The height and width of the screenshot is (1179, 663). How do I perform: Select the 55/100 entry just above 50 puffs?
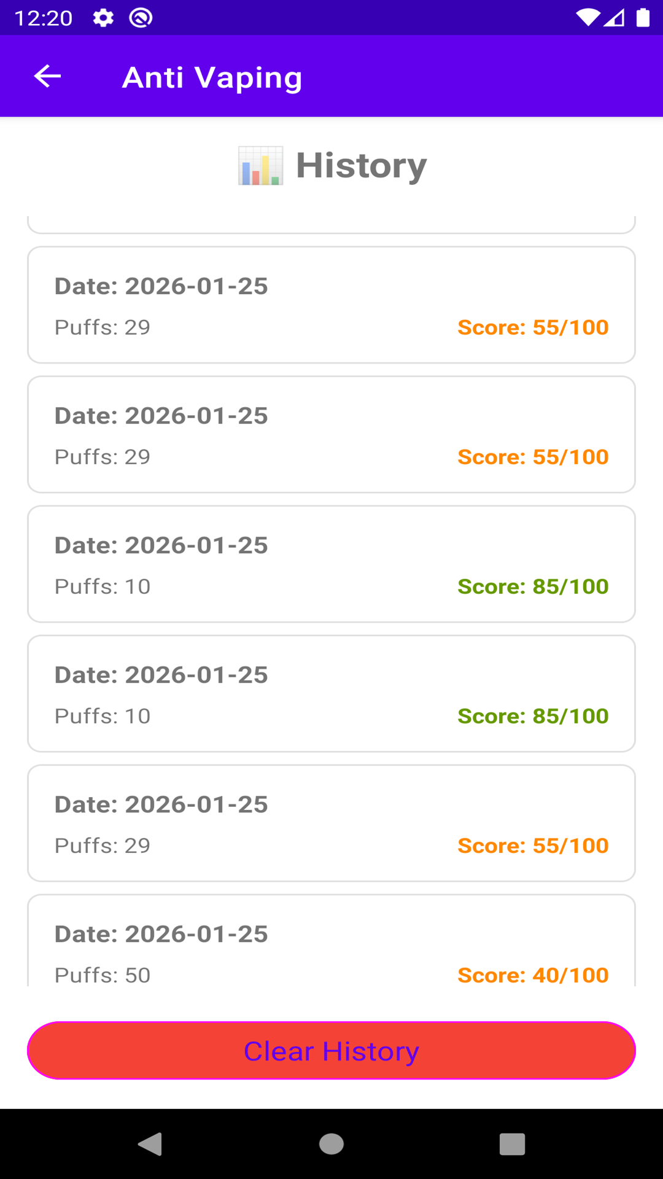pos(331,823)
